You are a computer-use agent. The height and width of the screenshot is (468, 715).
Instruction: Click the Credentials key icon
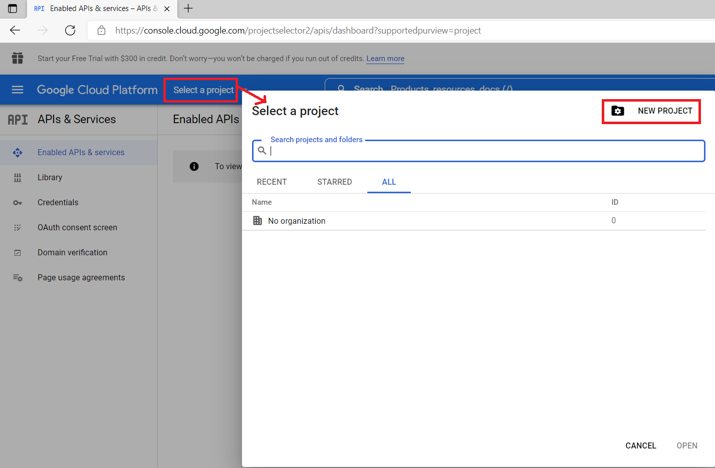pos(18,203)
